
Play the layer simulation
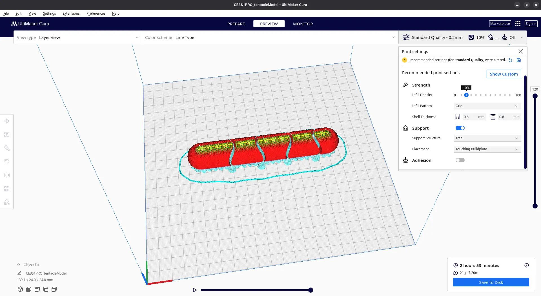[x=195, y=290]
